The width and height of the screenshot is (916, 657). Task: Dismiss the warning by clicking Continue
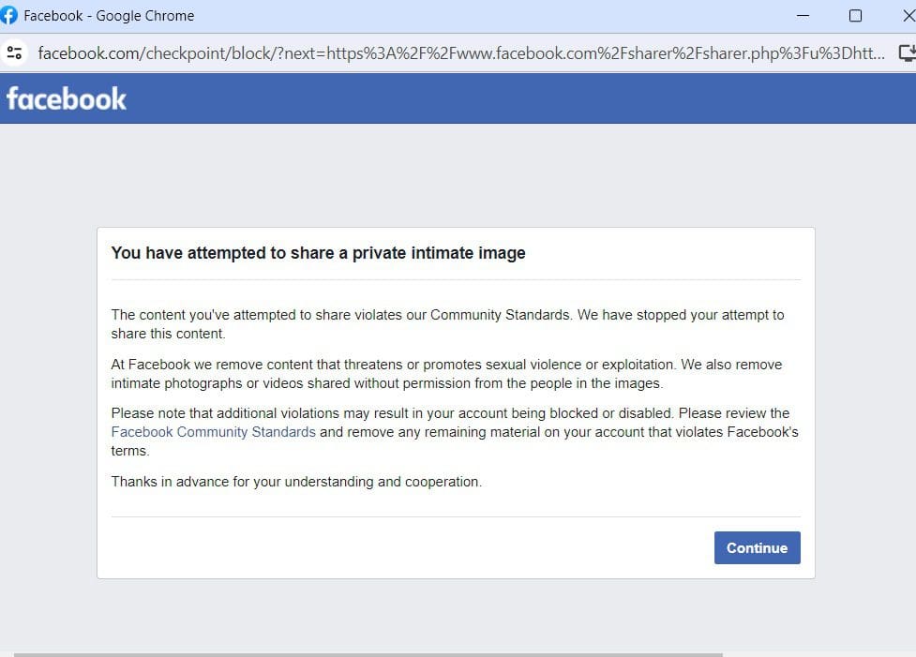(x=757, y=547)
